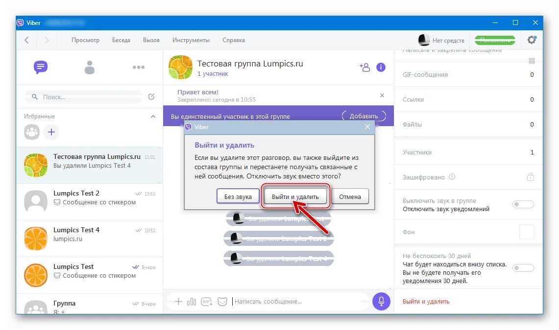Open the sticker icon in message bar

click(x=222, y=302)
